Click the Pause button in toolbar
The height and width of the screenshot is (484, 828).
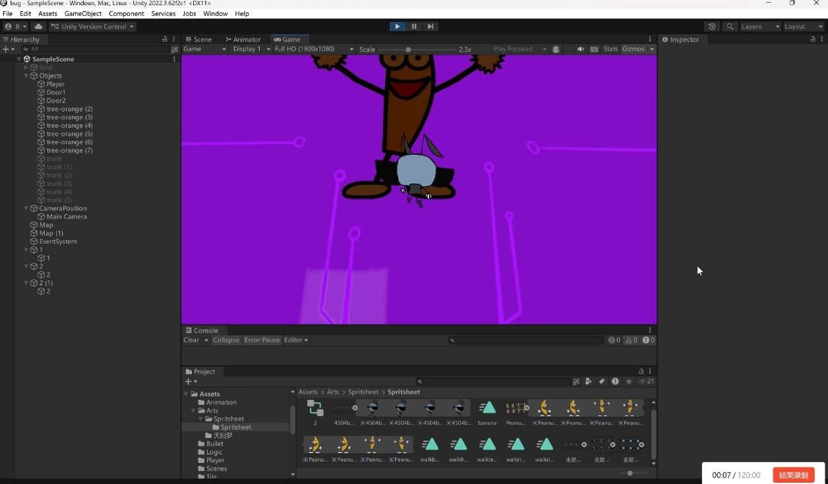(414, 26)
